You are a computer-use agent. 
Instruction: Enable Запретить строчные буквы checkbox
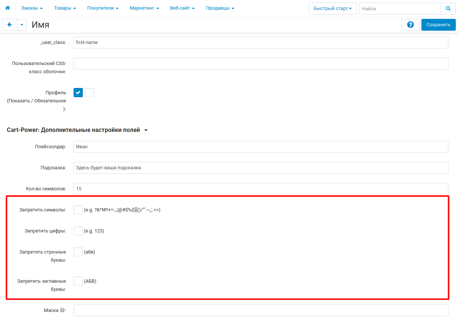(x=78, y=252)
